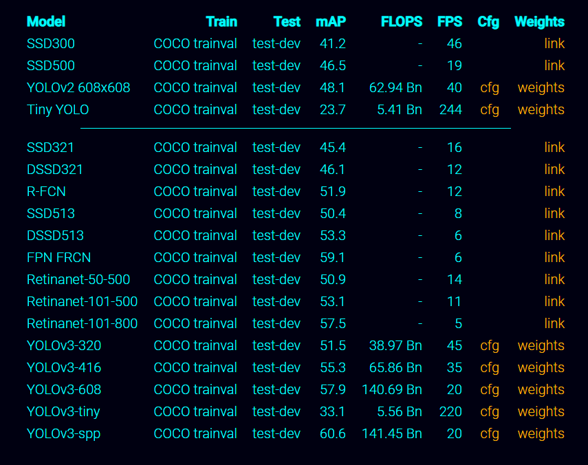Viewport: 588px width, 465px height.
Task: Download YOLOv3-416 weights
Action: [x=541, y=368]
